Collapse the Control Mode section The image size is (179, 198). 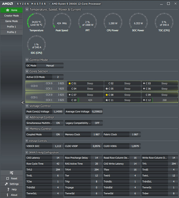tap(27, 60)
